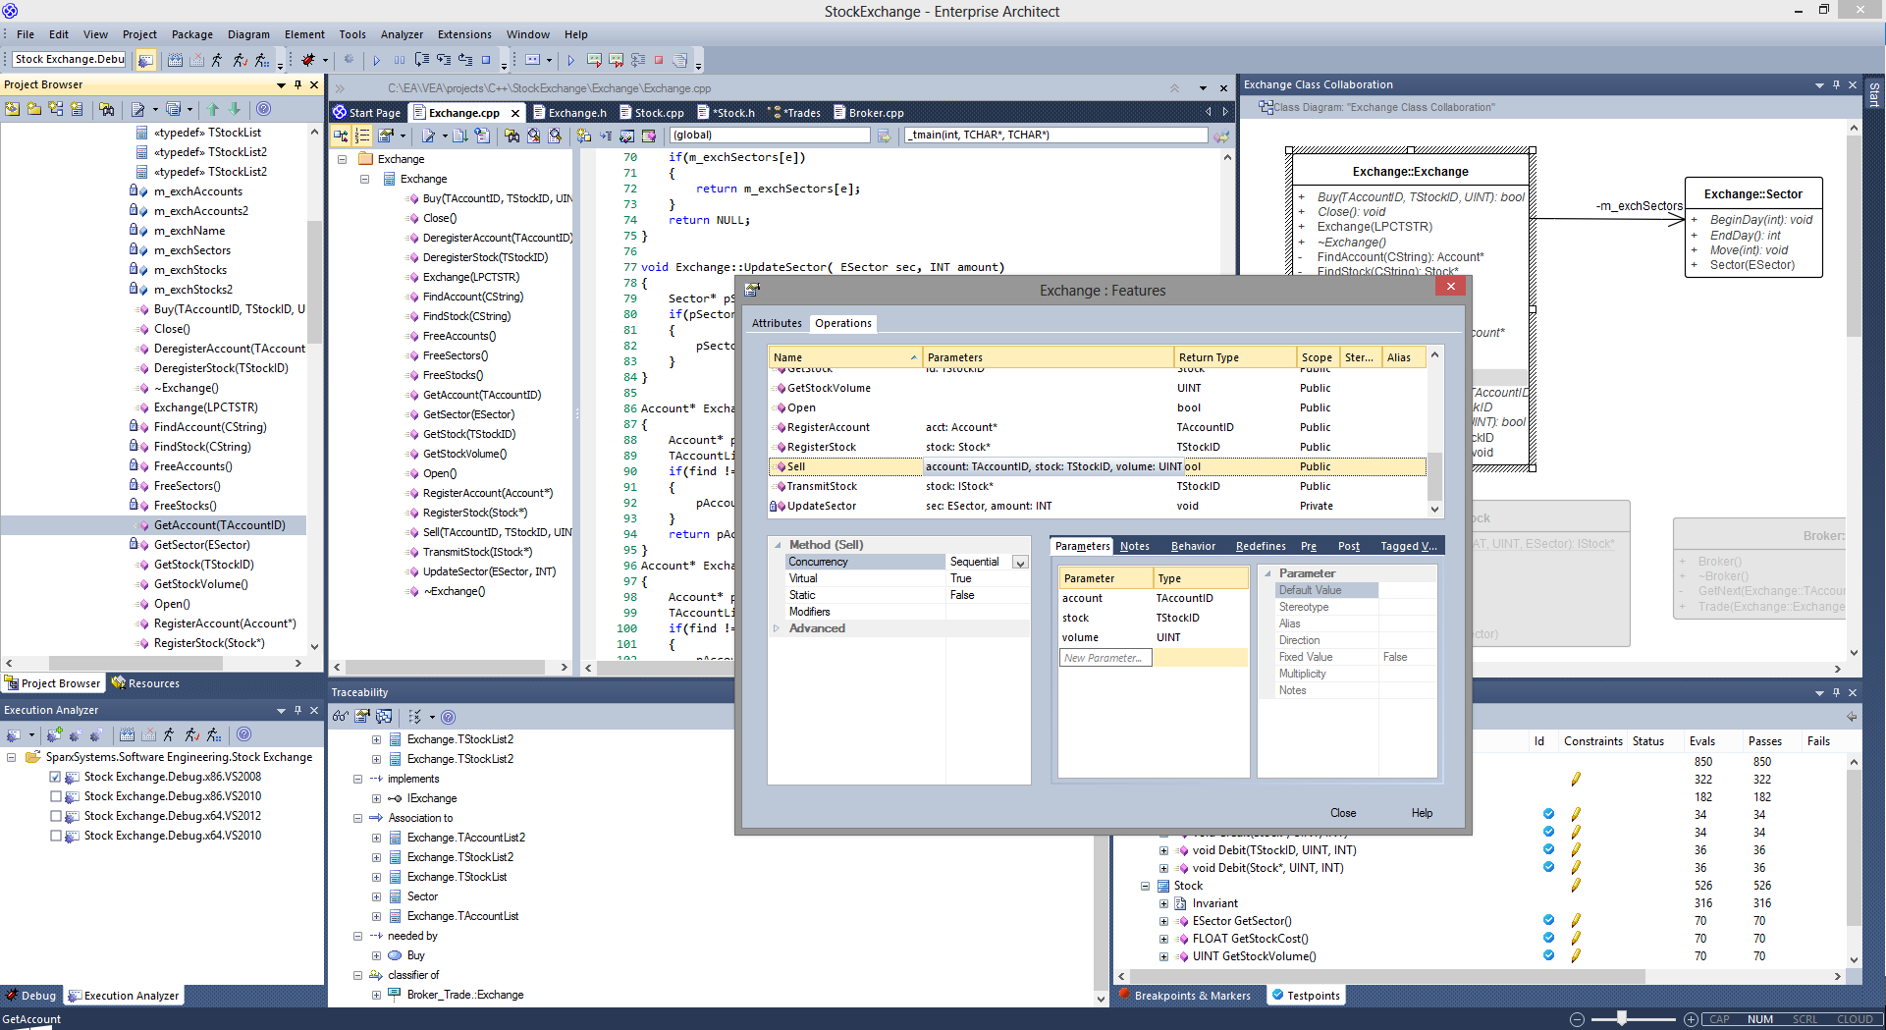
Task: Click add script icon in Execution Analyzer
Action: [54, 734]
